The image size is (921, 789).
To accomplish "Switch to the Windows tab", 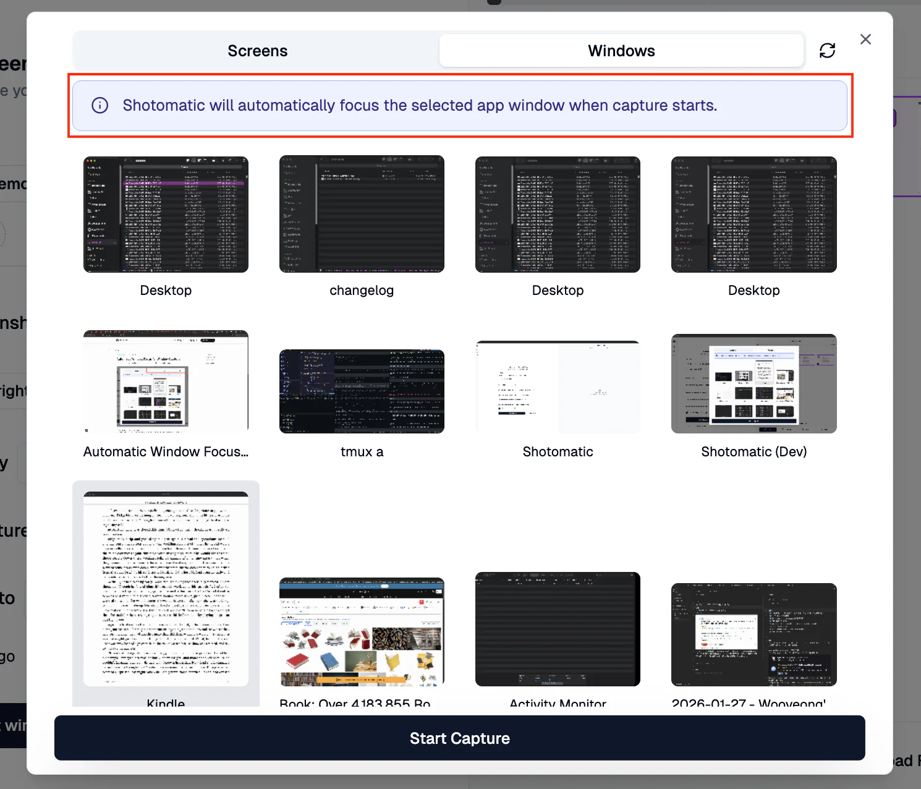I will pos(621,50).
